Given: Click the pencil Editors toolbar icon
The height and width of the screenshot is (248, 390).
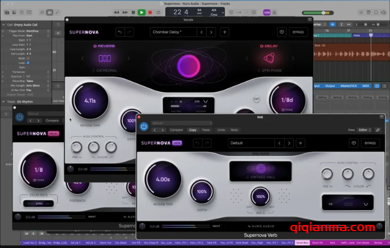Looking at the screenshot, I should 57,12.
